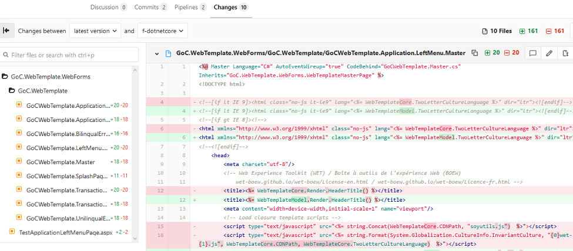Open the Commits tab
The height and width of the screenshot is (251, 573).
coord(151,7)
